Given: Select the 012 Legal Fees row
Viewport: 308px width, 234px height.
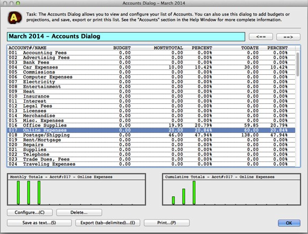Looking at the screenshot, I should click(x=151, y=106).
